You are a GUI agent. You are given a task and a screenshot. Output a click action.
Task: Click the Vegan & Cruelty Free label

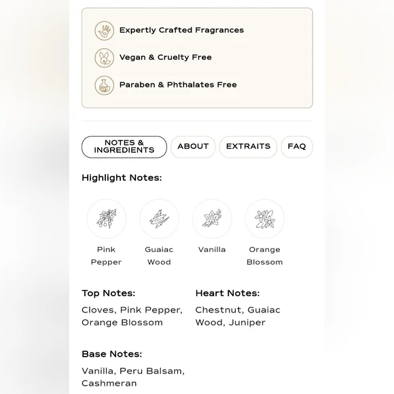pyautogui.click(x=165, y=57)
